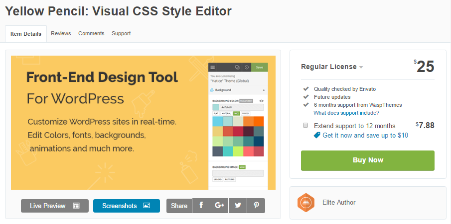Click the empty Background Image input field

click(x=238, y=173)
